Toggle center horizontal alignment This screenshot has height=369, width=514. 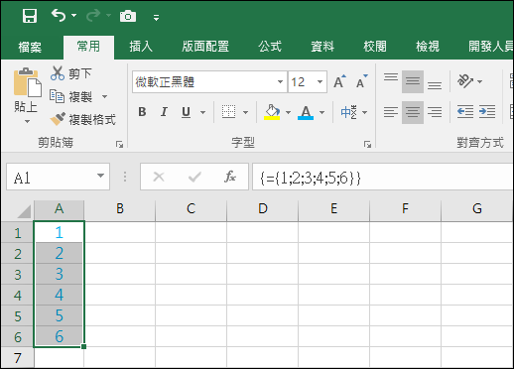coord(413,112)
